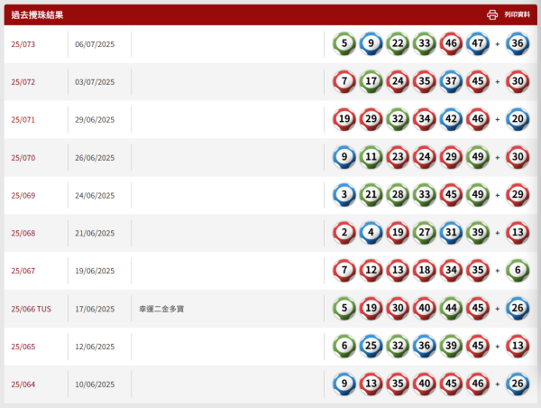The width and height of the screenshot is (541, 408).
Task: Click blue ball 42 in draw 25/071
Action: point(452,119)
